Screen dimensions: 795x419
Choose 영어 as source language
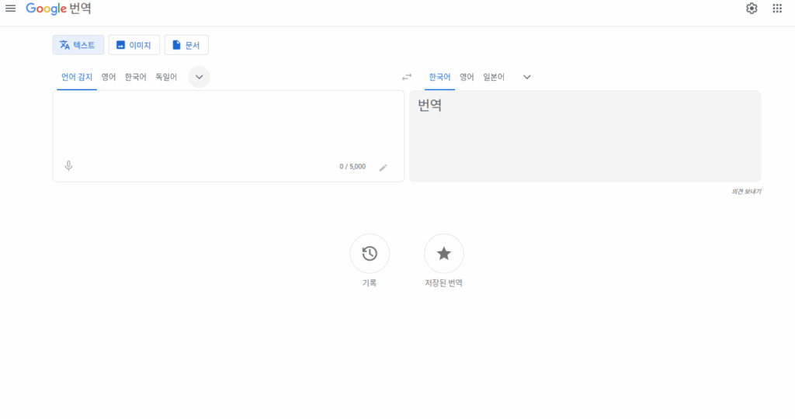coord(109,77)
